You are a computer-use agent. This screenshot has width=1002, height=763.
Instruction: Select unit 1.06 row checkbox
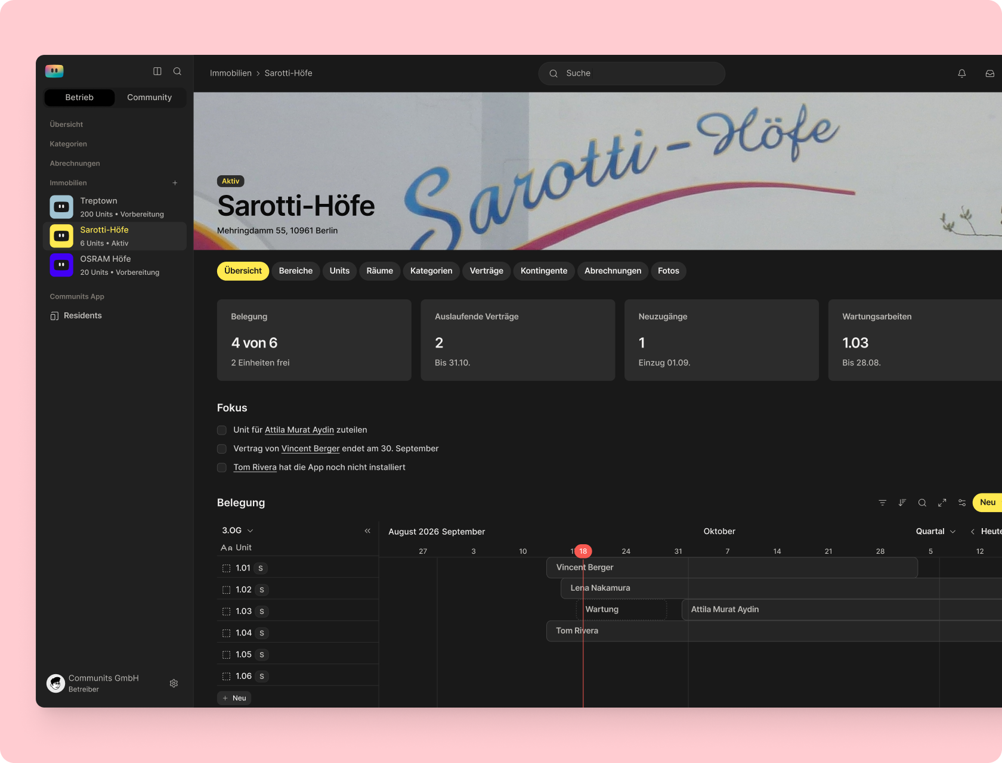(227, 676)
